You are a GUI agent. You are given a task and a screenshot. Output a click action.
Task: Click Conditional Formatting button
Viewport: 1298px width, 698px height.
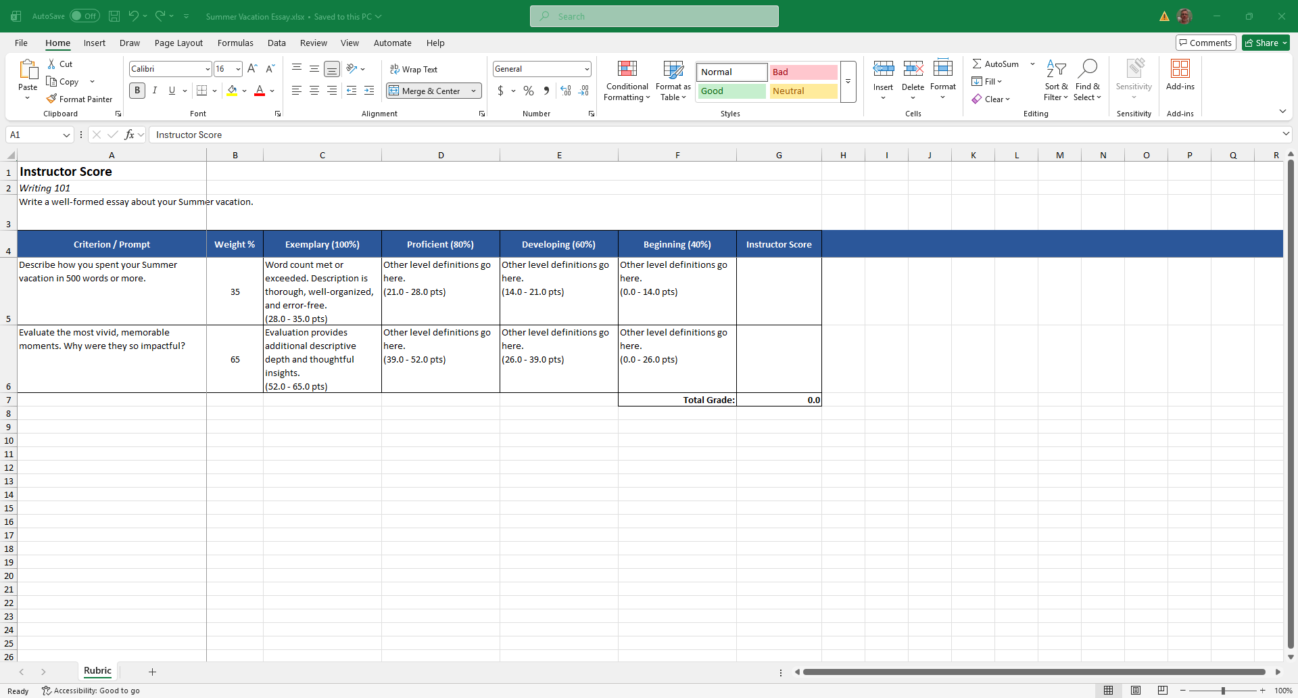627,80
